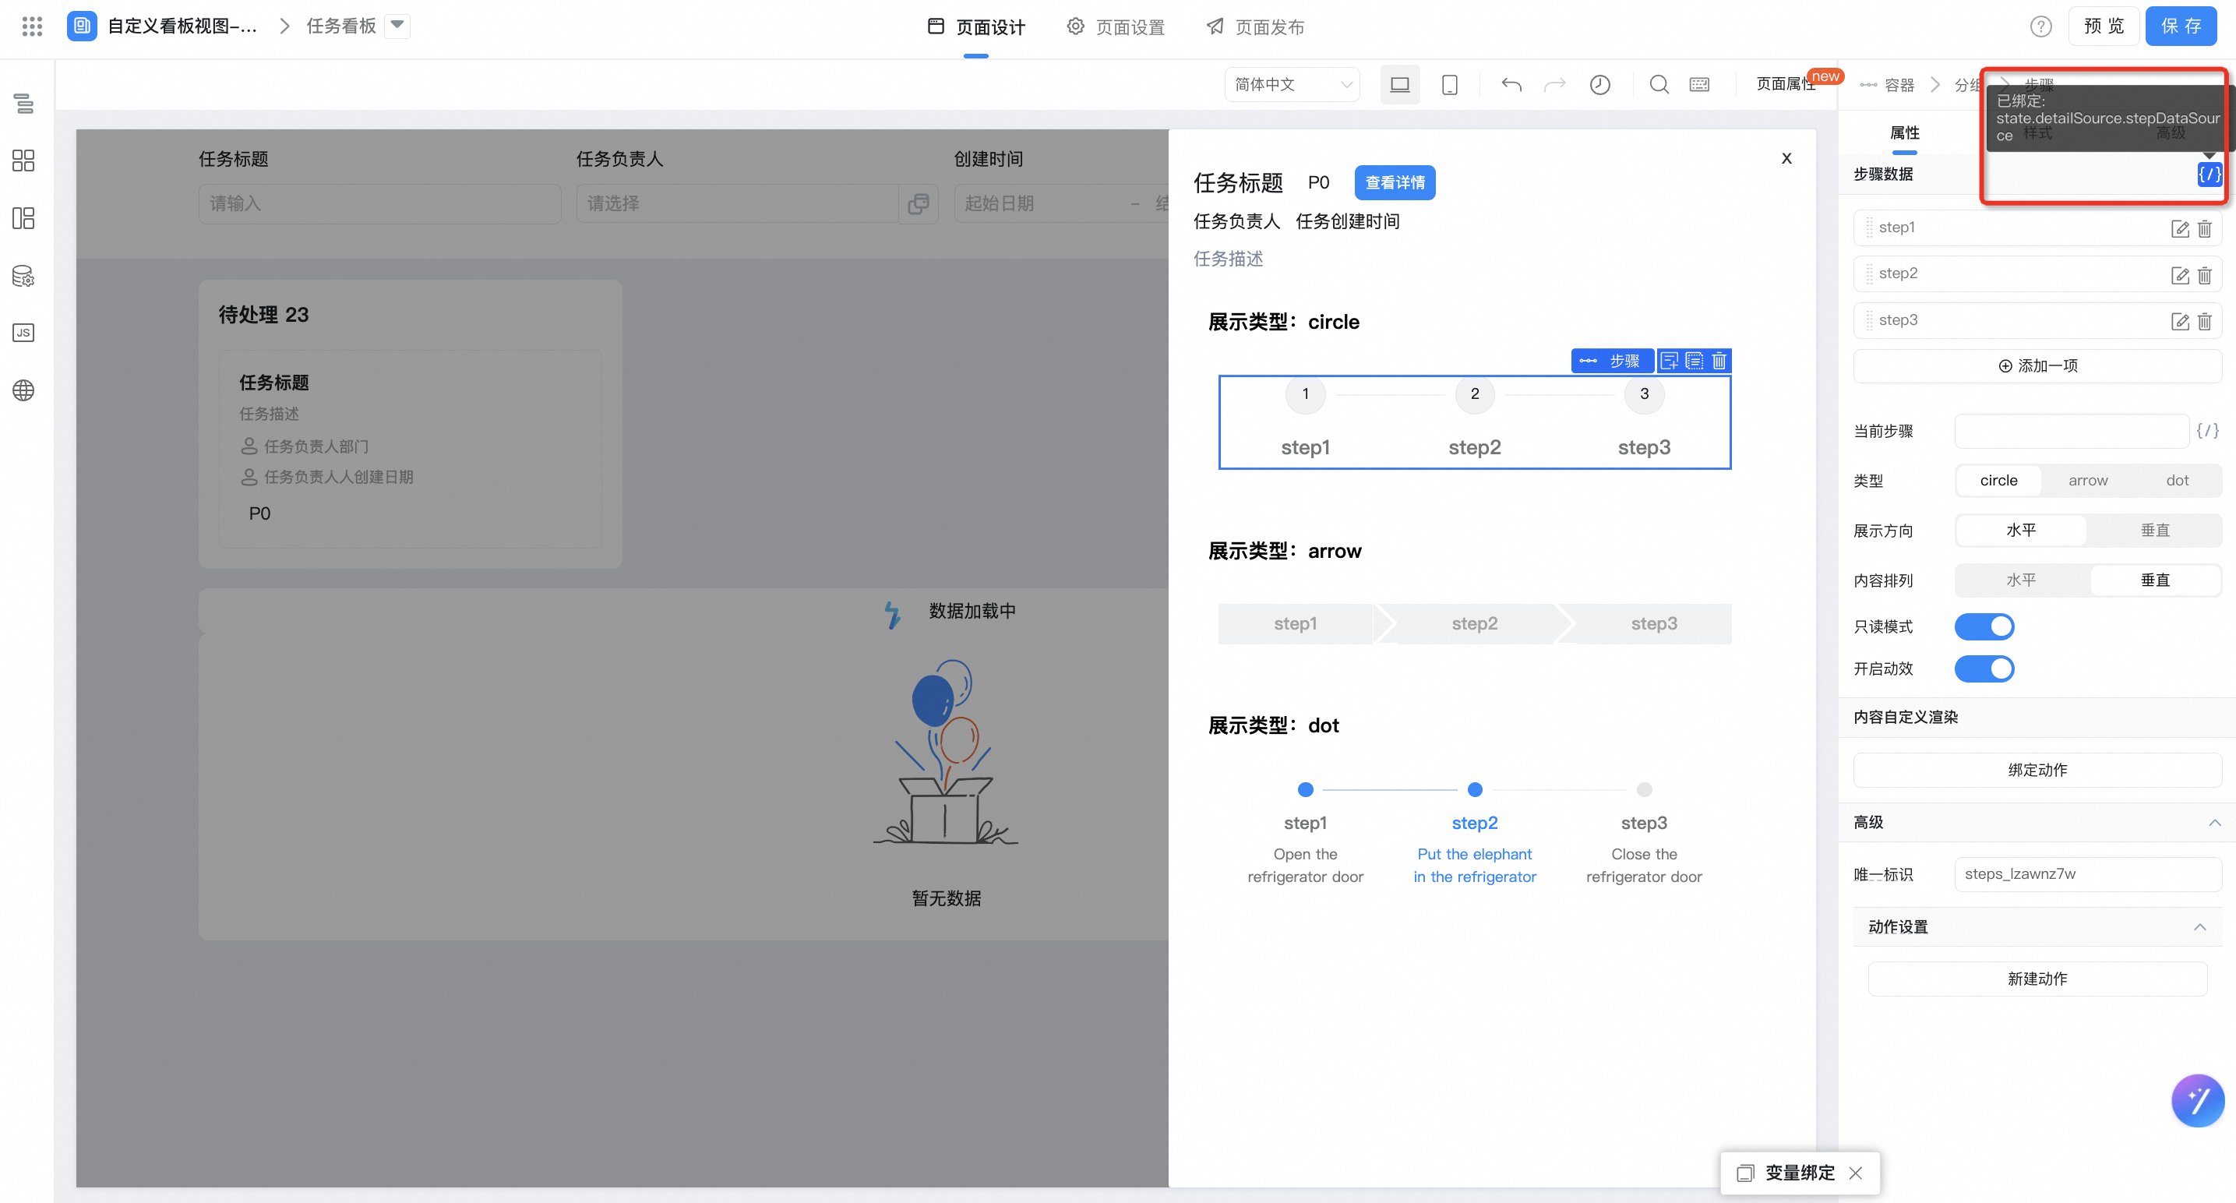Open the 简体中文 language dropdown
The image size is (2236, 1203).
(1292, 84)
